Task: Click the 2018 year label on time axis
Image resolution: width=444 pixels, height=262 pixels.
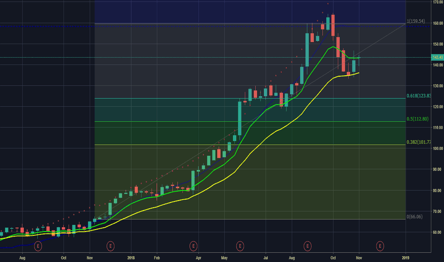Action: click(x=131, y=258)
